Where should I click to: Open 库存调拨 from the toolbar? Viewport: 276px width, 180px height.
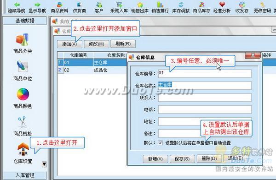point(181,7)
